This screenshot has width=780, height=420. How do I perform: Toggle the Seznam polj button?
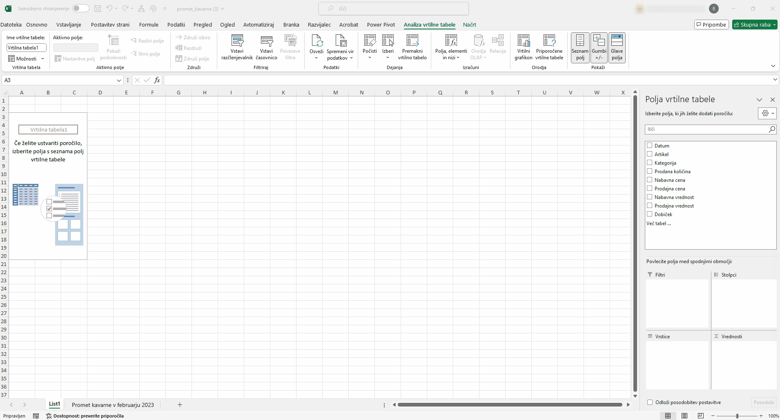tap(580, 47)
